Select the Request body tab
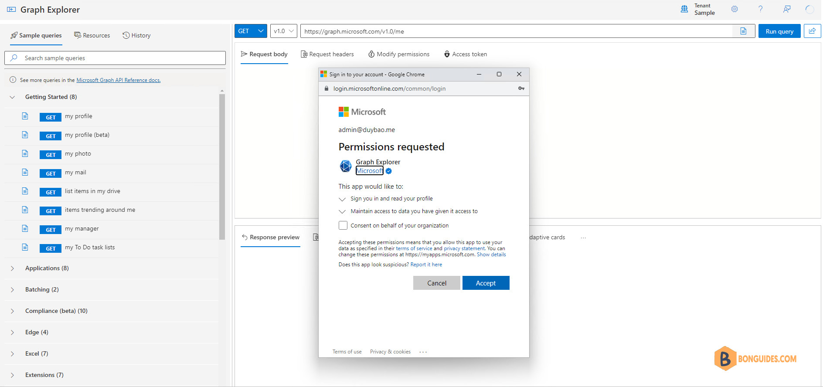This screenshot has height=387, width=823. click(264, 54)
